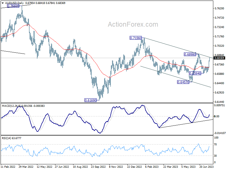Click the MACD 0.00 axis label
This screenshot has width=226, height=170.
(x=217, y=116)
